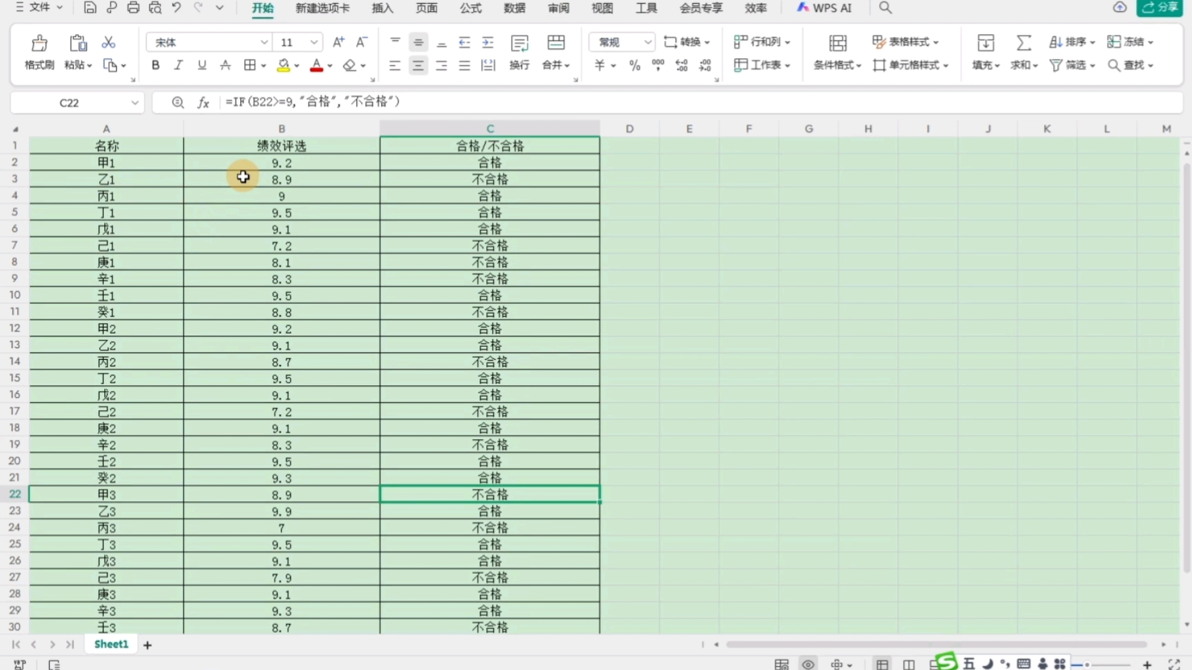This screenshot has width=1192, height=670.
Task: Click the increase font size icon
Action: 338,42
